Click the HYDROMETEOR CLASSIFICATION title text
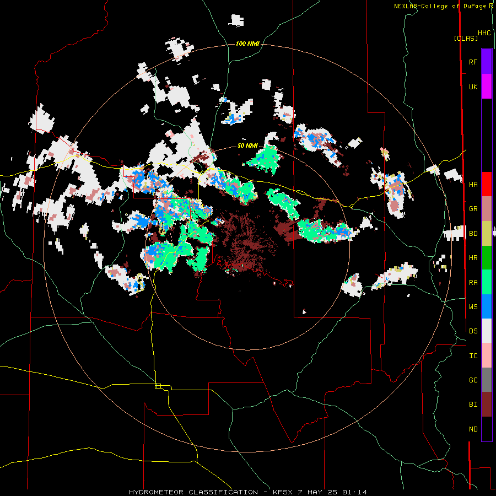The width and height of the screenshot is (496, 496). pos(193,492)
